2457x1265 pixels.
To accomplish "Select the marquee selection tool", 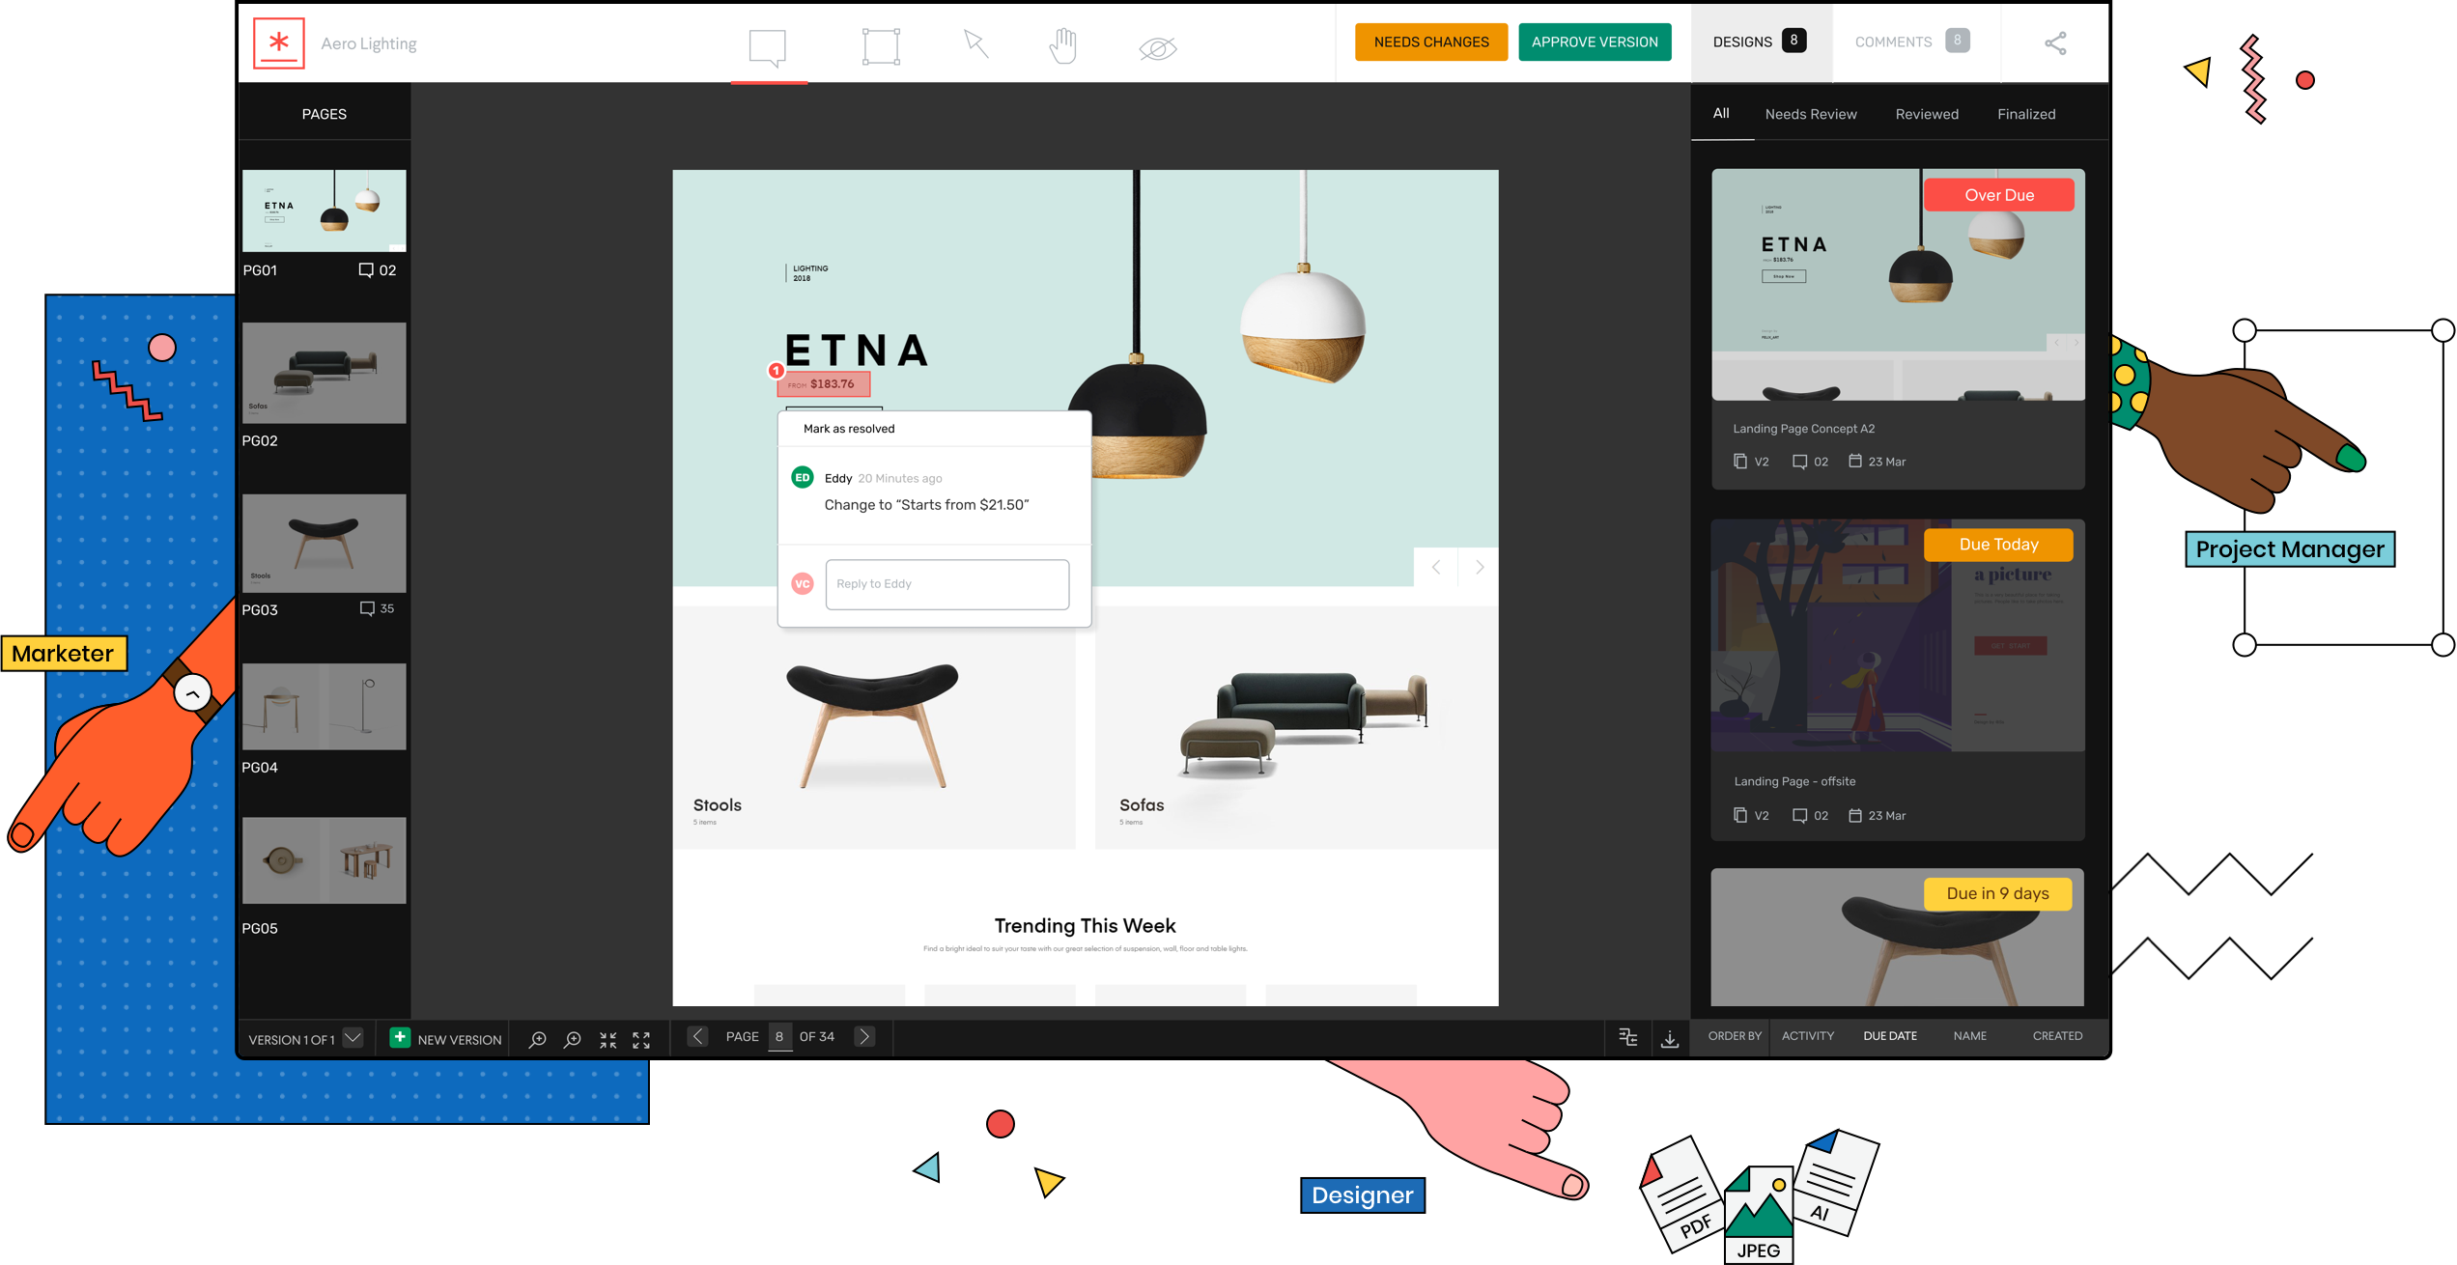I will (x=880, y=44).
